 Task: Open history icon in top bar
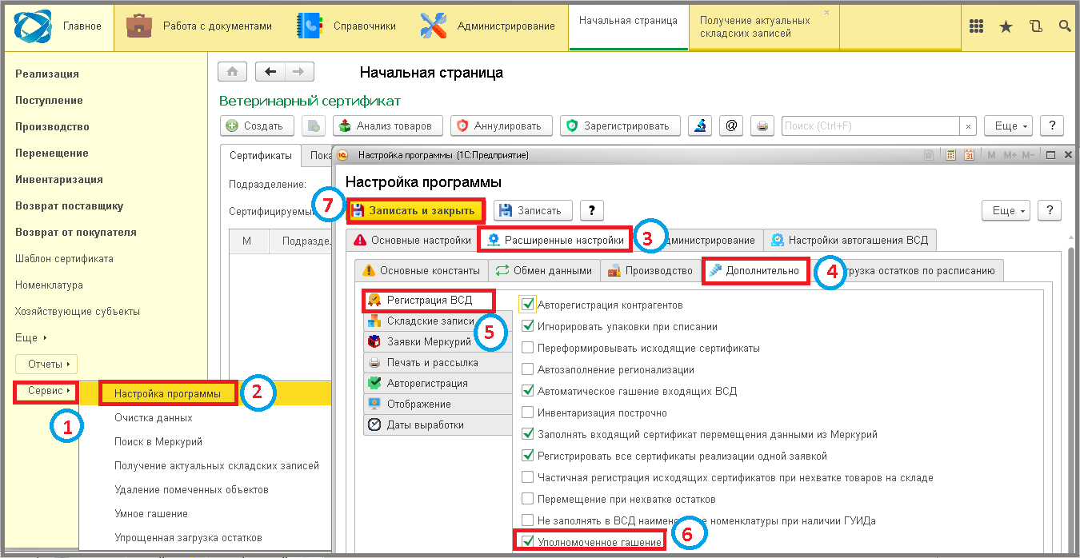coord(1036,26)
